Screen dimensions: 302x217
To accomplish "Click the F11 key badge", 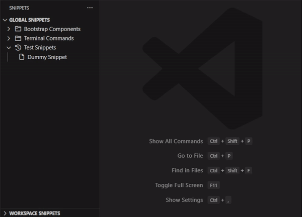I will [x=213, y=185].
